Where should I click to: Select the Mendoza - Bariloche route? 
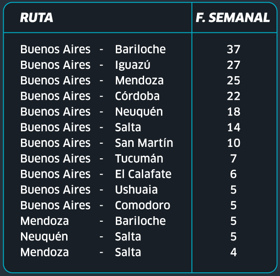[93, 221]
